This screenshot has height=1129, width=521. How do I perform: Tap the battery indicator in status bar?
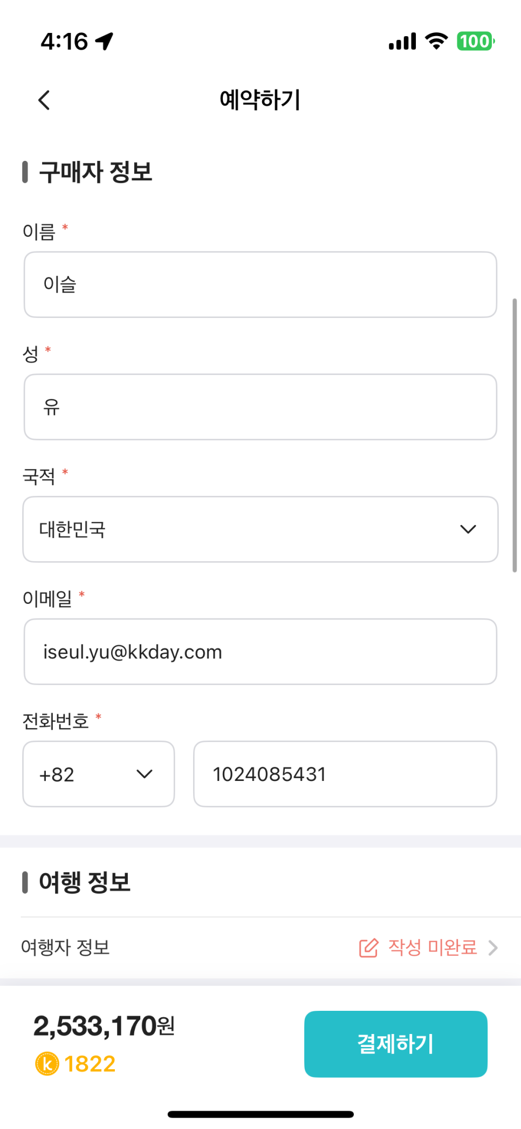[475, 41]
